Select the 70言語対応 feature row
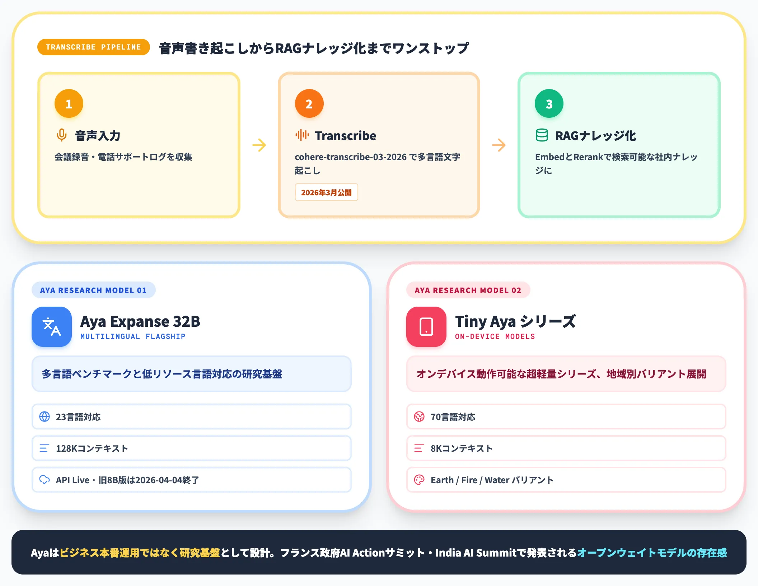The image size is (758, 586). pyautogui.click(x=566, y=417)
